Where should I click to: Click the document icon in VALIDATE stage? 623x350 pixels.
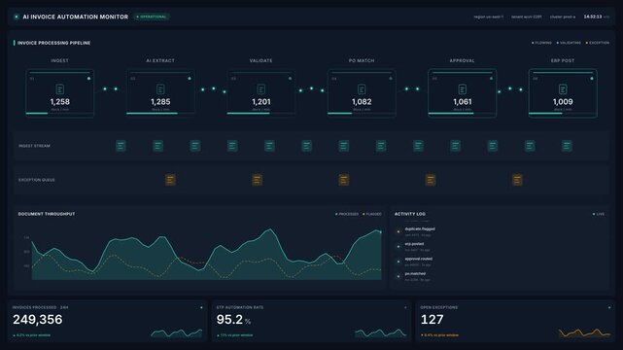(x=261, y=89)
